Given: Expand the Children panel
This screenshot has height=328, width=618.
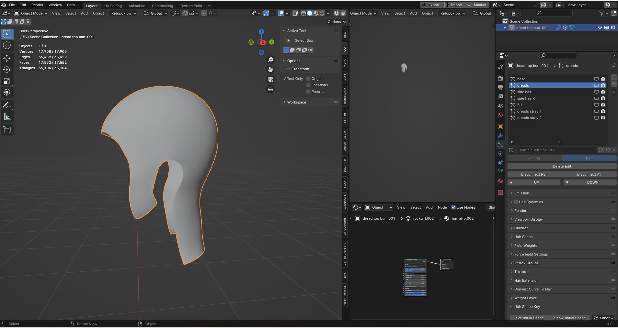Looking at the screenshot, I should (562, 228).
